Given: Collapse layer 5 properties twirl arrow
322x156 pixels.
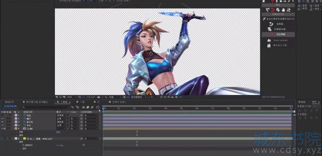Looking at the screenshot, I should pos(13,129).
